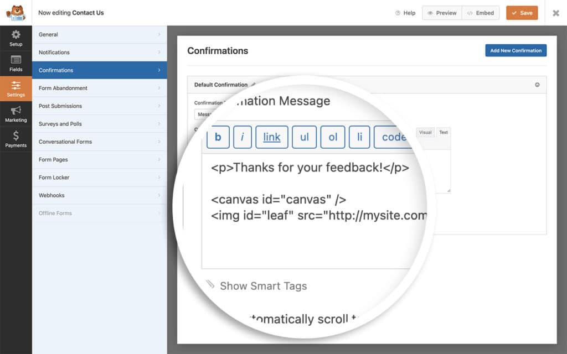Switch editor to Text tab
Image resolution: width=567 pixels, height=354 pixels.
444,133
